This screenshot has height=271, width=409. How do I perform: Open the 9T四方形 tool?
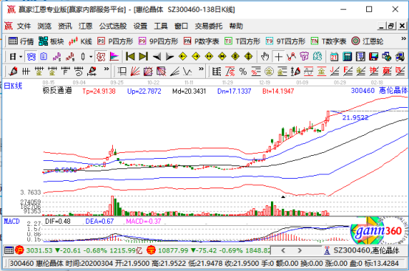tap(286, 41)
